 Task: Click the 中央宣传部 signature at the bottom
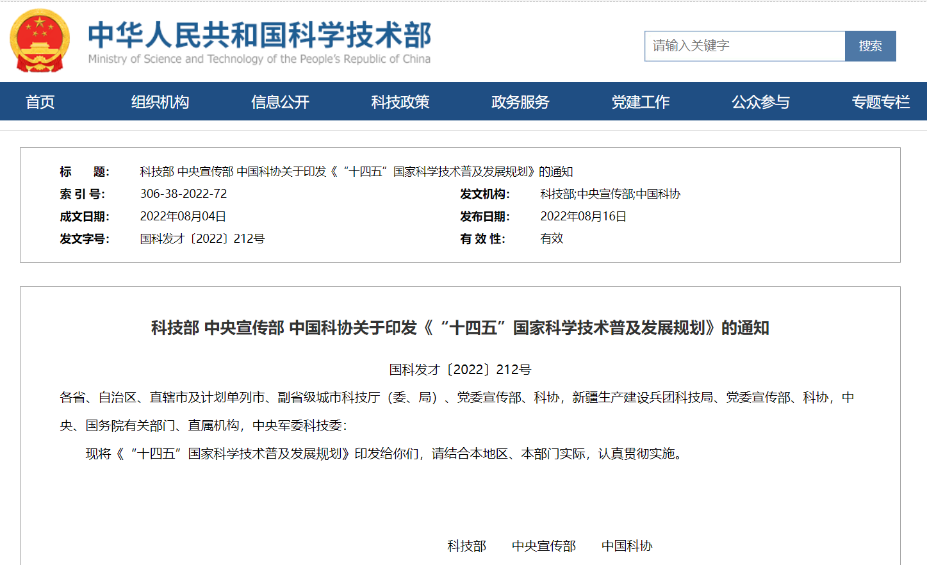(x=543, y=546)
